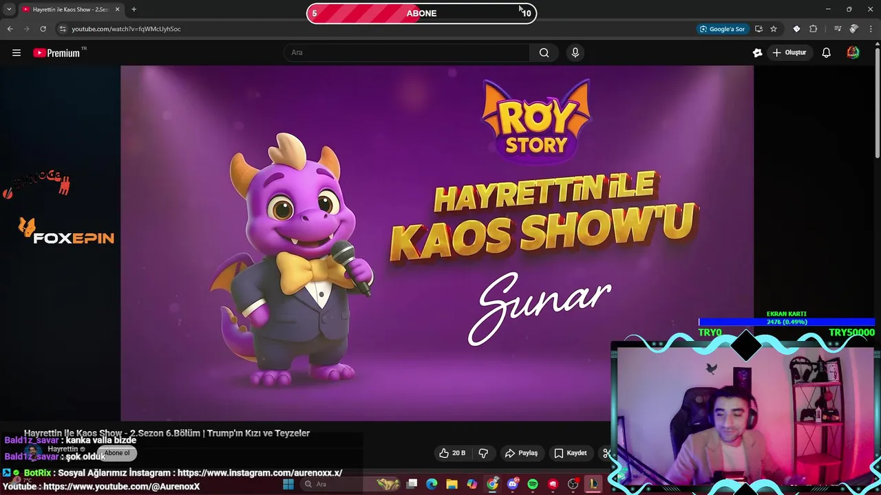Click the FOXEPIN sponsor logo

click(66, 232)
